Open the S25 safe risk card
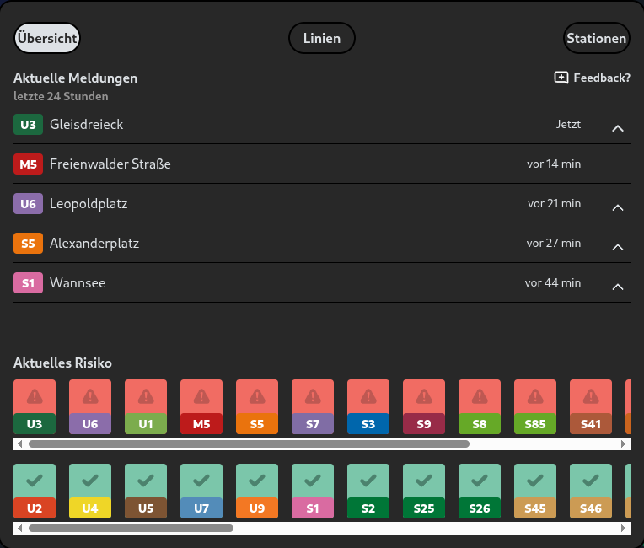 coord(424,491)
